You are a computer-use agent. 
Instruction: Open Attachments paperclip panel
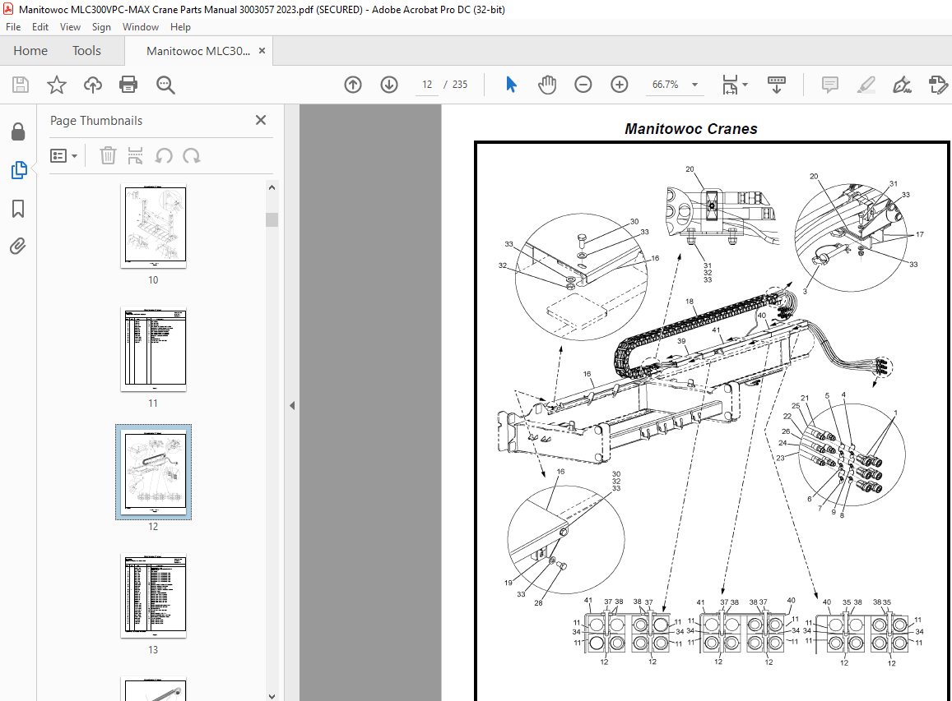(18, 247)
